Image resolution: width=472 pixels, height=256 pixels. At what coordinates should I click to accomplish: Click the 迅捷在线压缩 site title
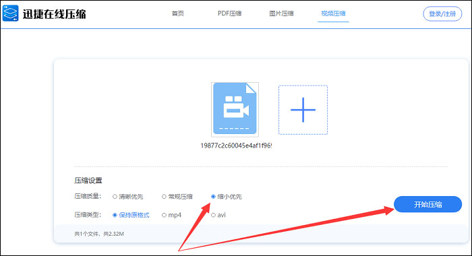pos(54,14)
